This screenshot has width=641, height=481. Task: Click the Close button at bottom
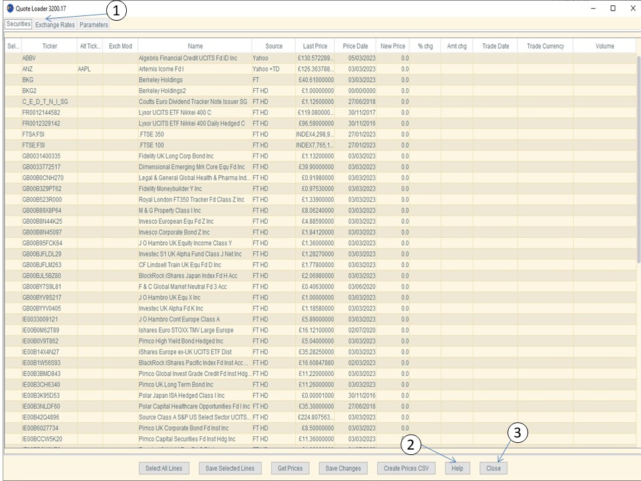click(493, 468)
